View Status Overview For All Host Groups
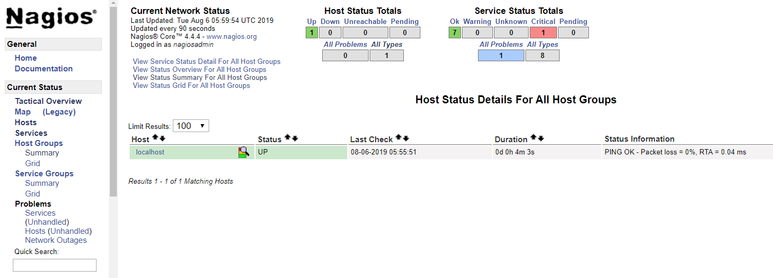The image size is (773, 278). point(200,70)
